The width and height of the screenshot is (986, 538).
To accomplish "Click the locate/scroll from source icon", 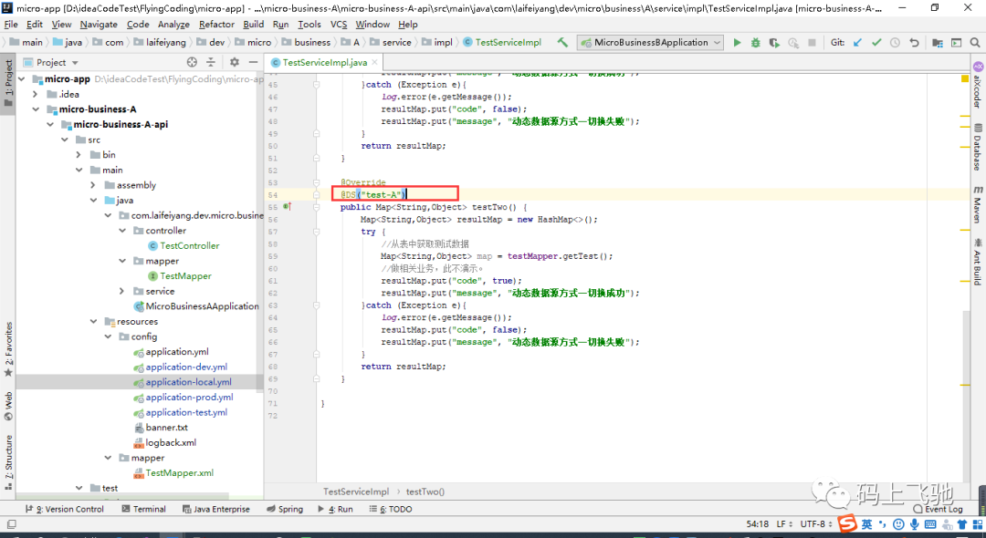I will tap(192, 62).
